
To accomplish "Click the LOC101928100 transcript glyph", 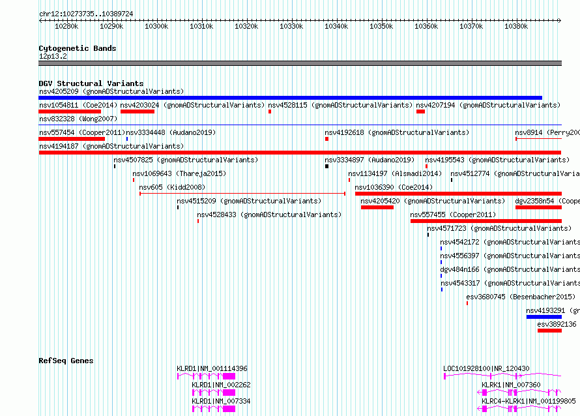I will (502, 376).
